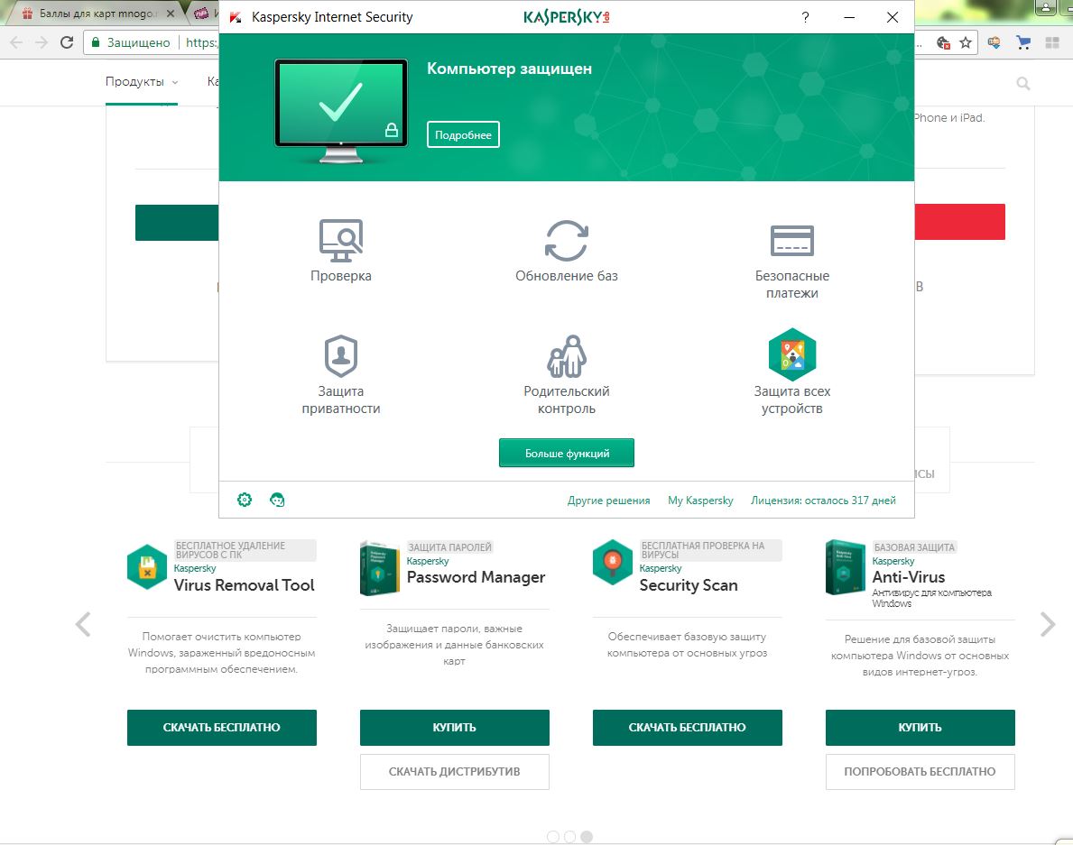The width and height of the screenshot is (1073, 845).
Task: Reload the browser page
Action: click(67, 42)
